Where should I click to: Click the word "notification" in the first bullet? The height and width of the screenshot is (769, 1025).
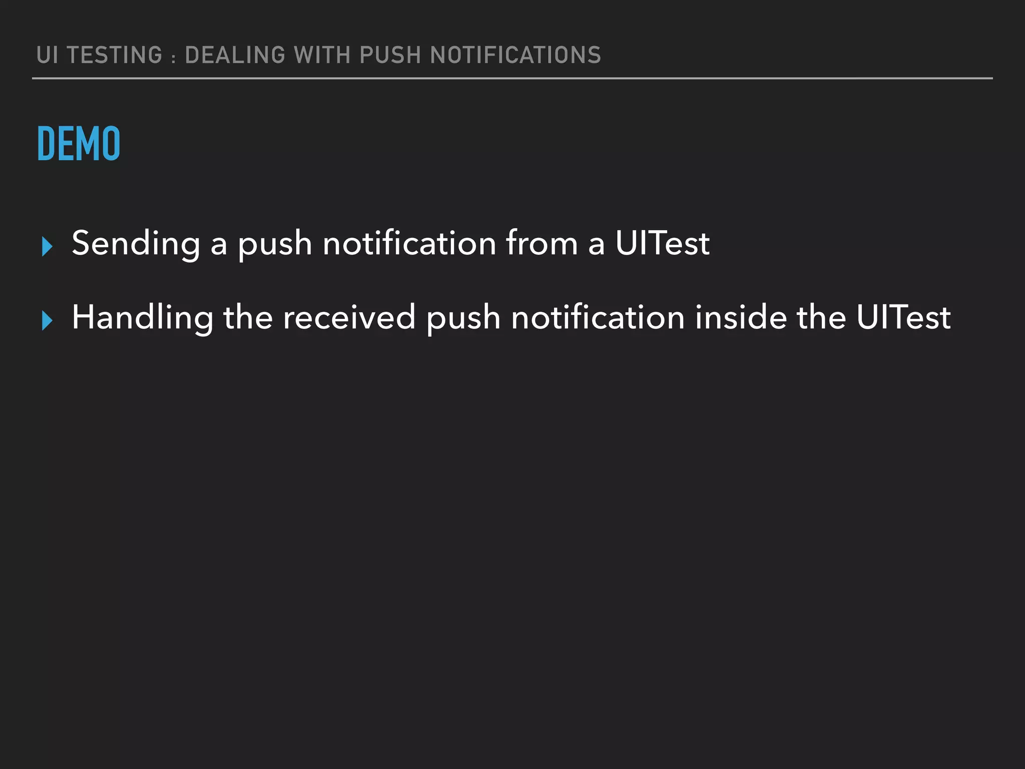click(x=409, y=243)
